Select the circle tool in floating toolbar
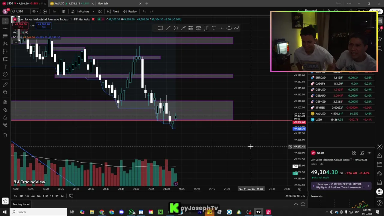 (176, 28)
